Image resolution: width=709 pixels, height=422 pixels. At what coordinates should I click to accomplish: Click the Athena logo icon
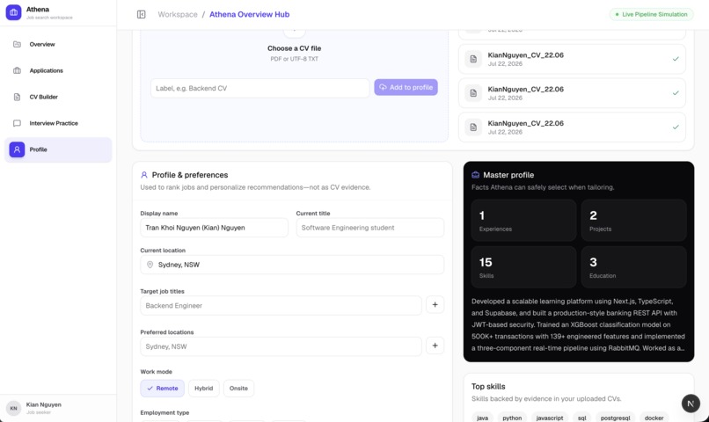[x=13, y=12]
